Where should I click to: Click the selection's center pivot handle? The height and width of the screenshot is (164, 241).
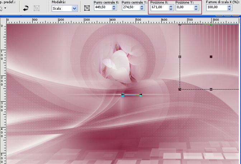[x=211, y=57]
